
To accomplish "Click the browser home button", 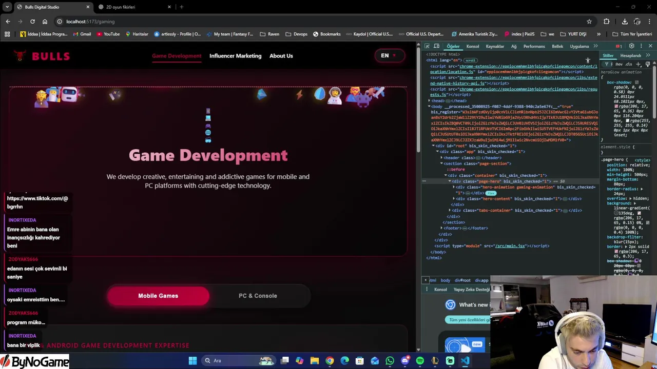I will tap(45, 22).
